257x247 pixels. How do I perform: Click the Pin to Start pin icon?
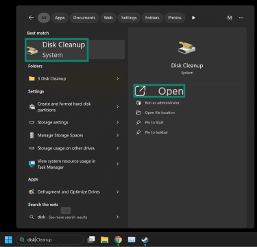(x=138, y=122)
